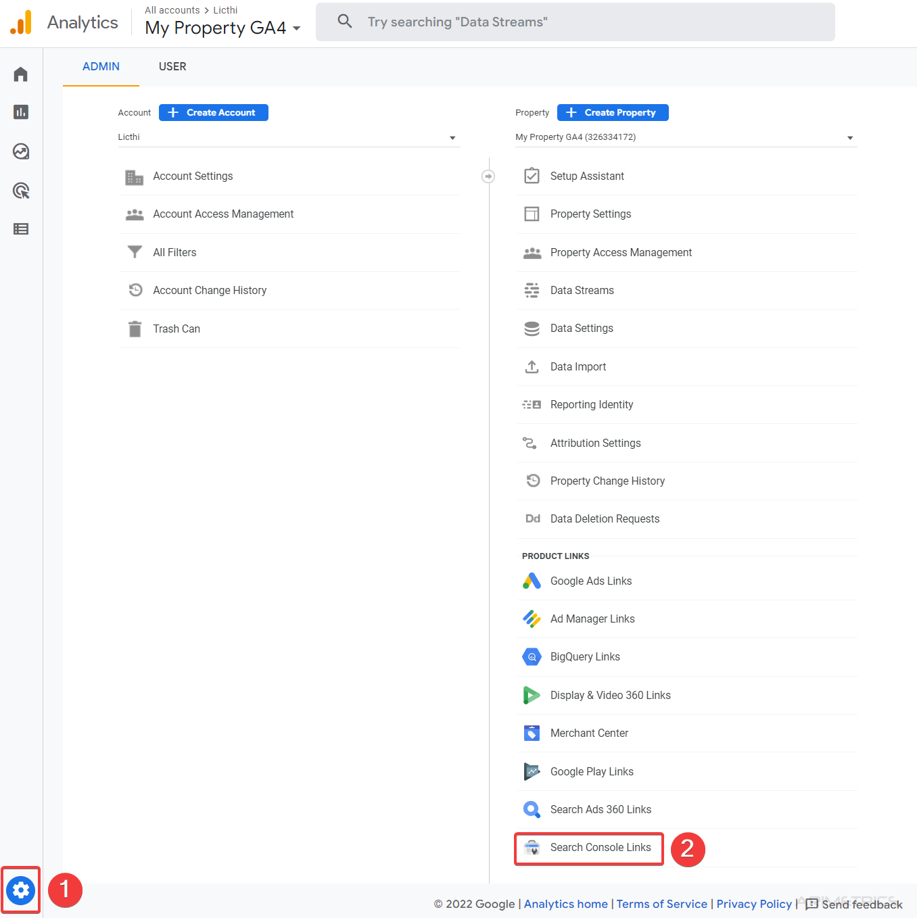This screenshot has height=918, width=917.
Task: Open Configure table icon in sidebar
Action: click(21, 229)
